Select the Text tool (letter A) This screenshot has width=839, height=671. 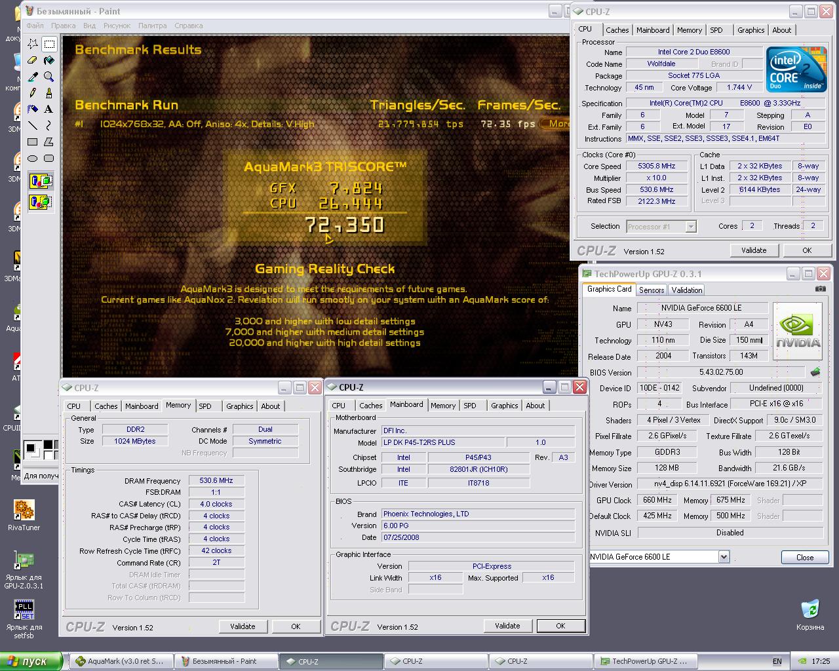coord(49,109)
